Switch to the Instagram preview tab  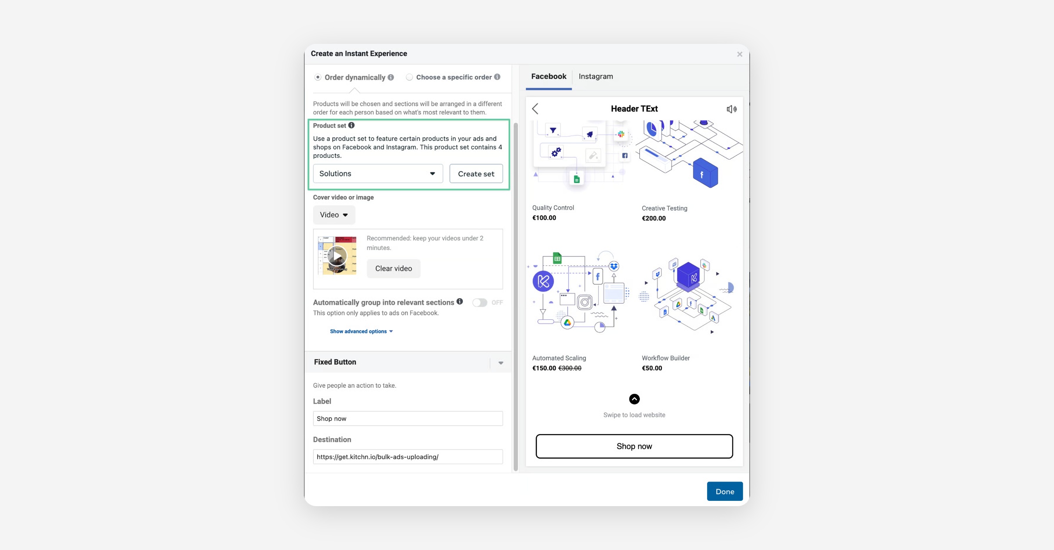pos(596,76)
